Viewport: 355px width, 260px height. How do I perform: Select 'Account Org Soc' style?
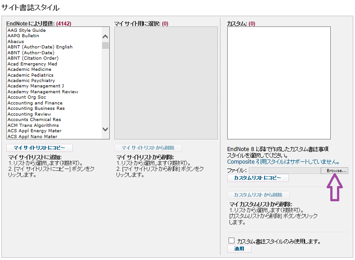[x=27, y=97]
